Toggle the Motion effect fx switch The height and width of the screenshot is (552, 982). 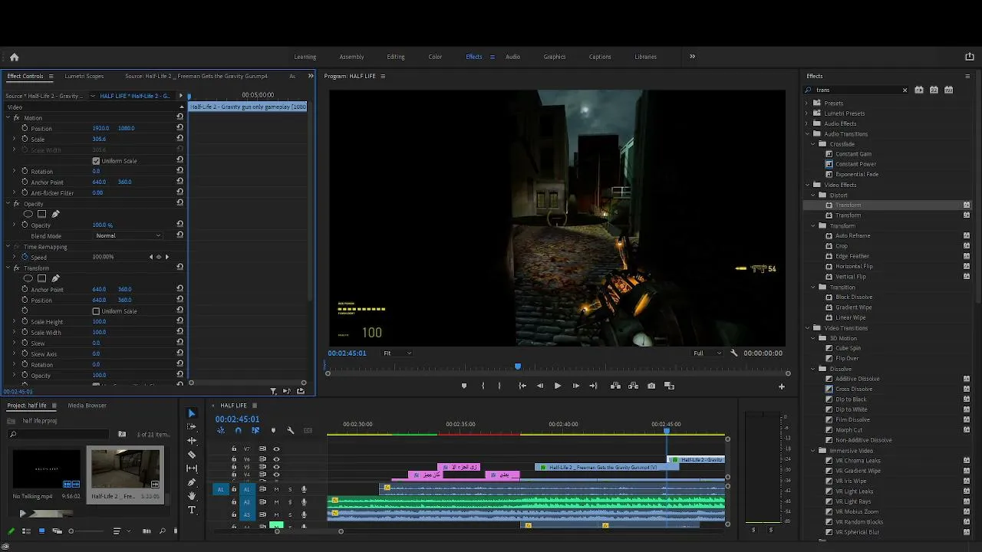(x=16, y=118)
